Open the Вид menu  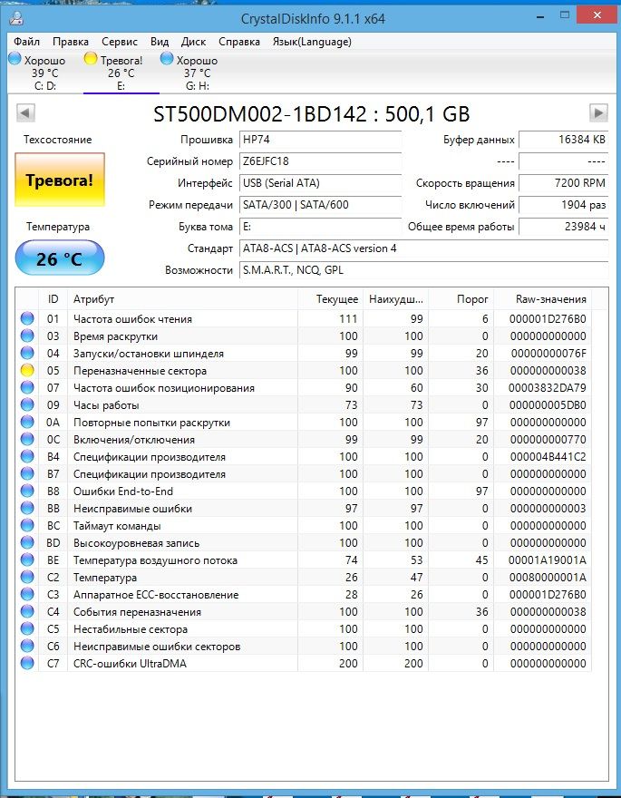click(x=160, y=42)
